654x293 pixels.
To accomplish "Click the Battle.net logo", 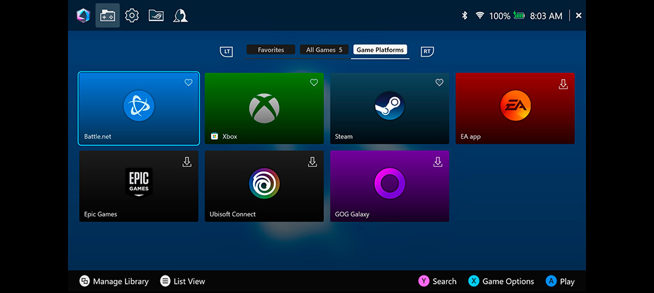I will click(x=139, y=106).
